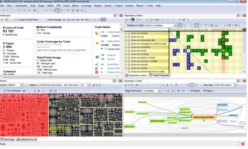Open Dependency Graph help icon
Image resolution: width=248 pixels, height=149 pixels.
coord(183,91)
